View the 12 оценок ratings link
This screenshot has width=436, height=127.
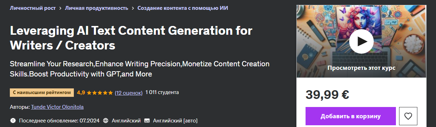(129, 93)
